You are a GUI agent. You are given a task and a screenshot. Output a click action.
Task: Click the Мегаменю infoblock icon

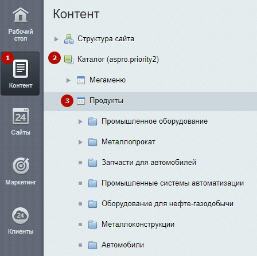click(81, 80)
